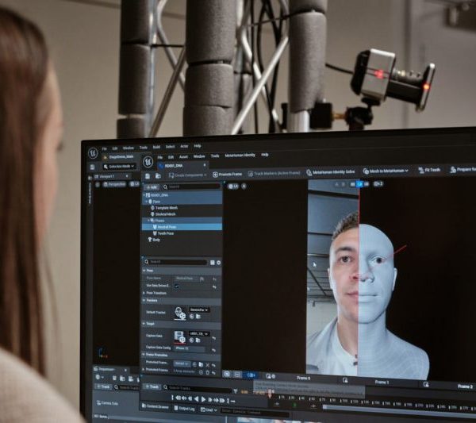
Task: Toggle the second view button at viewport bottom toolbar
Action: click(x=237, y=375)
